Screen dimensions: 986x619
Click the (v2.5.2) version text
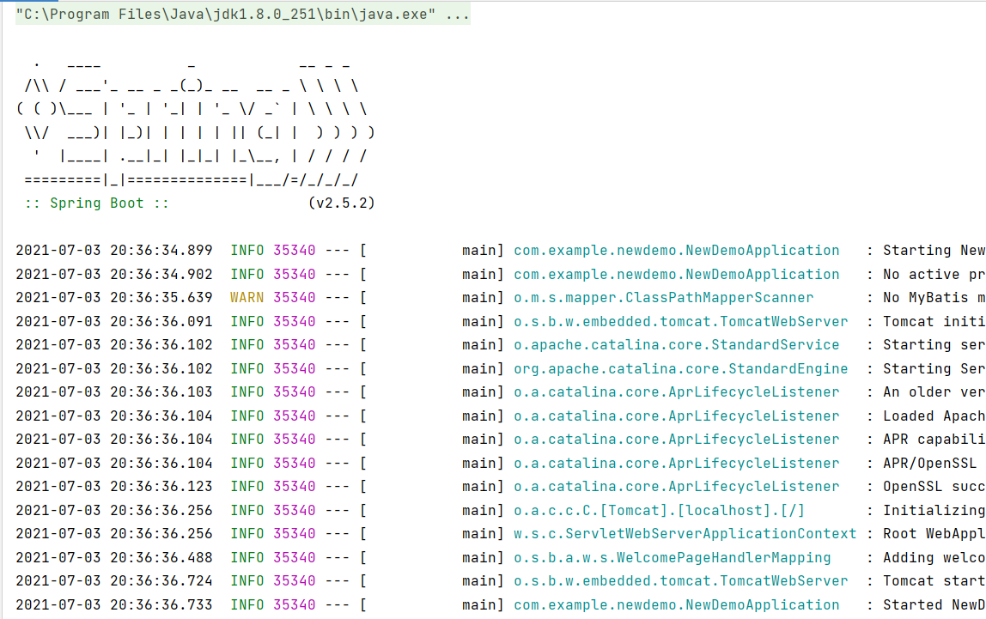(x=342, y=203)
